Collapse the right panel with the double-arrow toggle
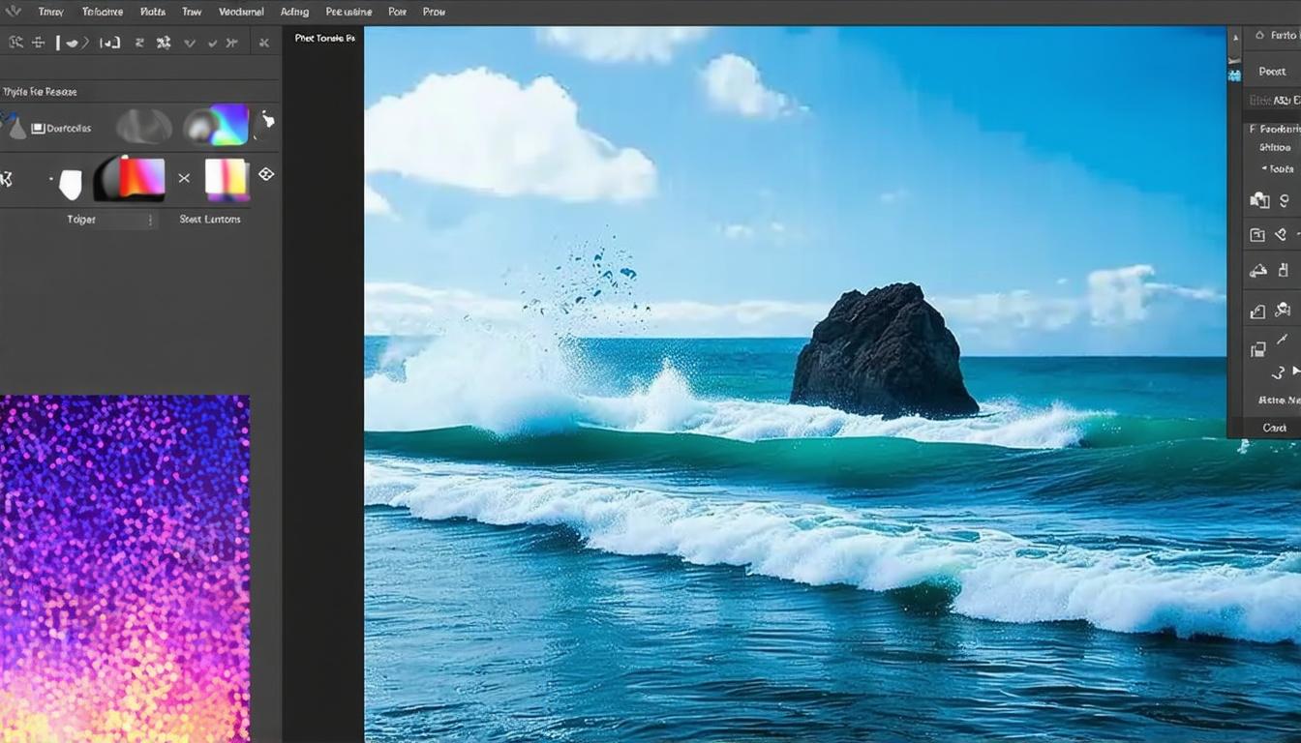1301x743 pixels. pos(1234,36)
